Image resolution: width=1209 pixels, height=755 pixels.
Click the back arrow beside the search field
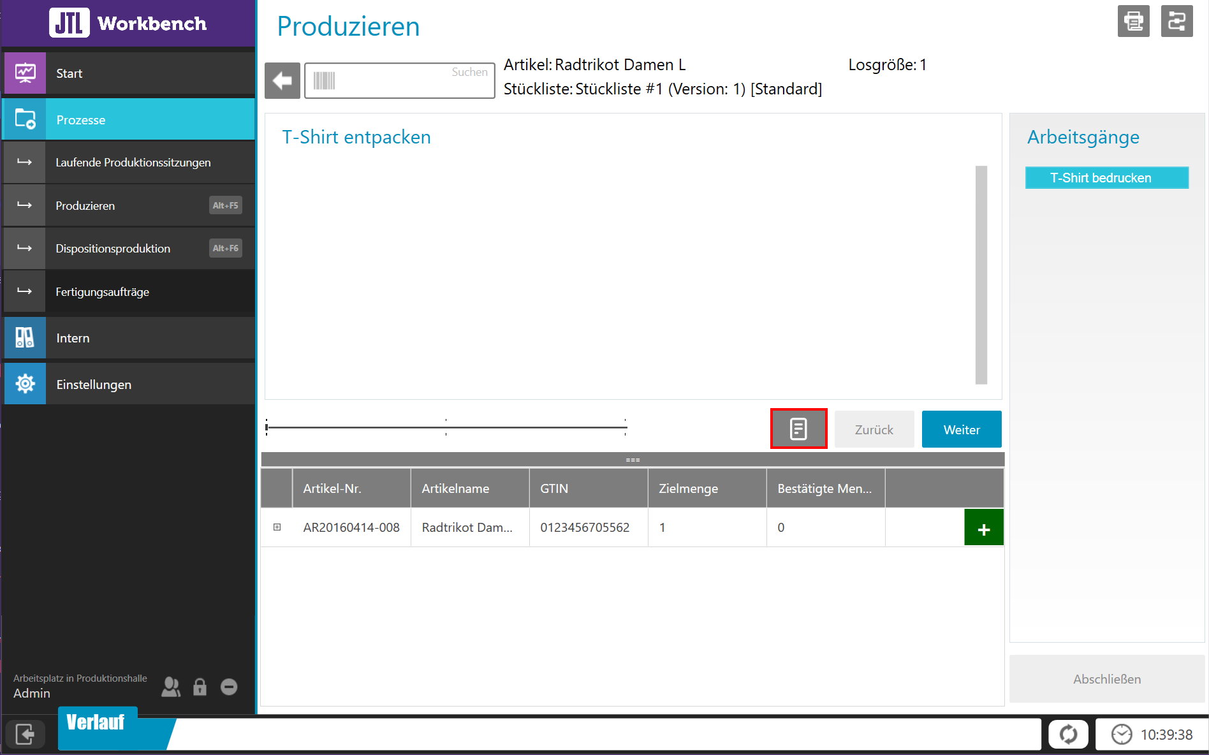point(282,80)
